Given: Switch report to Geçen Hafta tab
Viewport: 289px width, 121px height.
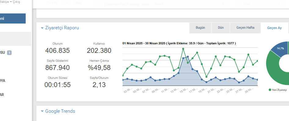Looking at the screenshot, I should 245,28.
